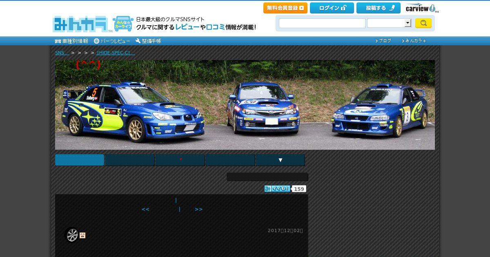Follow the SNS breadcrumb link
This screenshot has height=257, width=490.
[x=62, y=53]
